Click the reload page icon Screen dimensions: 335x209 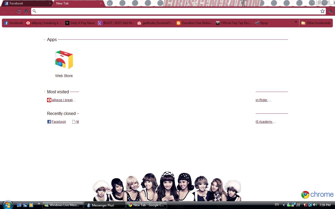[x=19, y=11]
